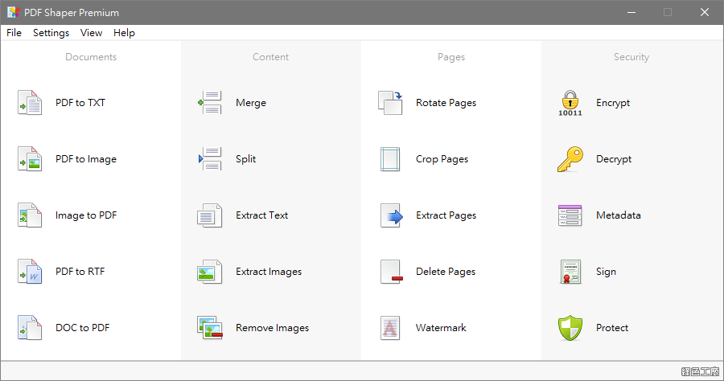Click the Remove Images label

point(273,328)
